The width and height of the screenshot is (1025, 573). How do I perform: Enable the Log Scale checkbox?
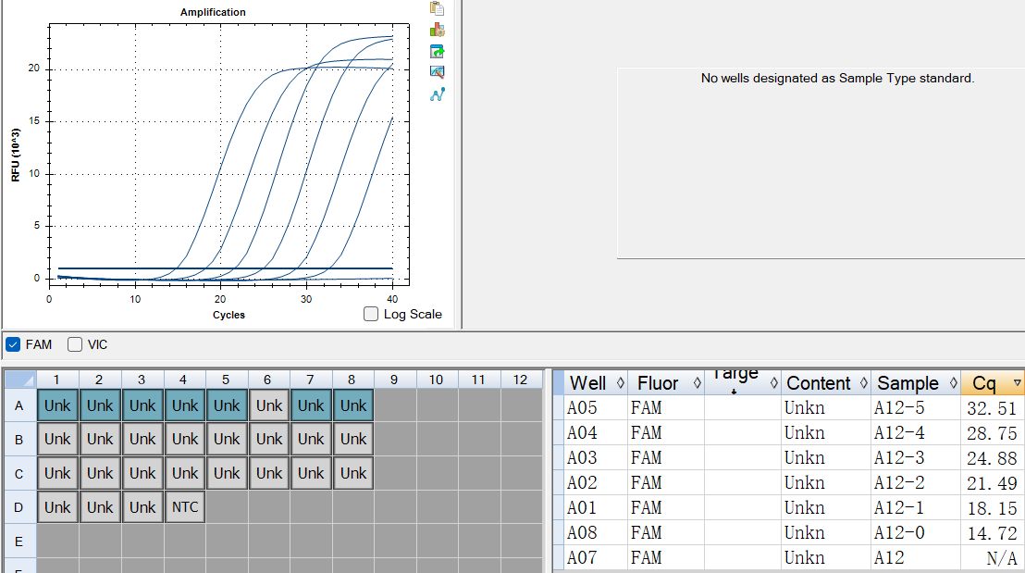(x=371, y=314)
